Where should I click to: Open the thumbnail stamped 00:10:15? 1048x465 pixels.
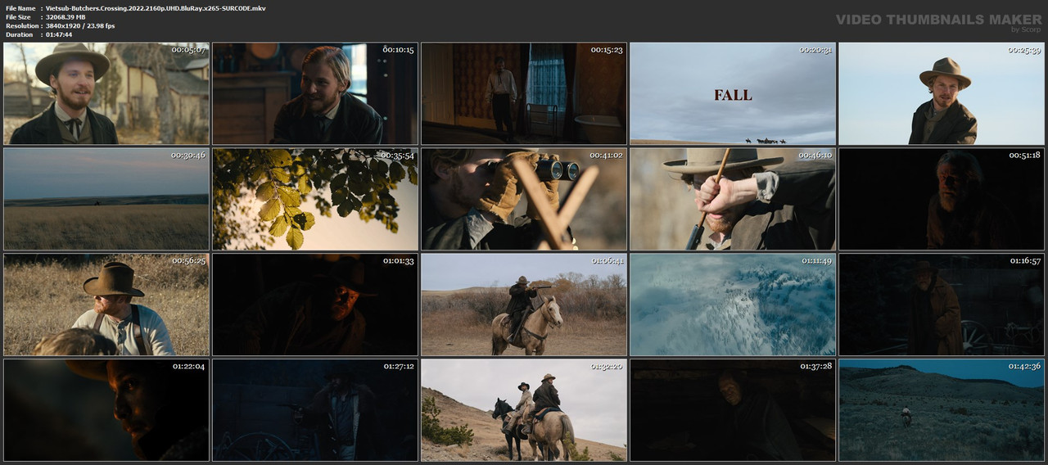315,93
